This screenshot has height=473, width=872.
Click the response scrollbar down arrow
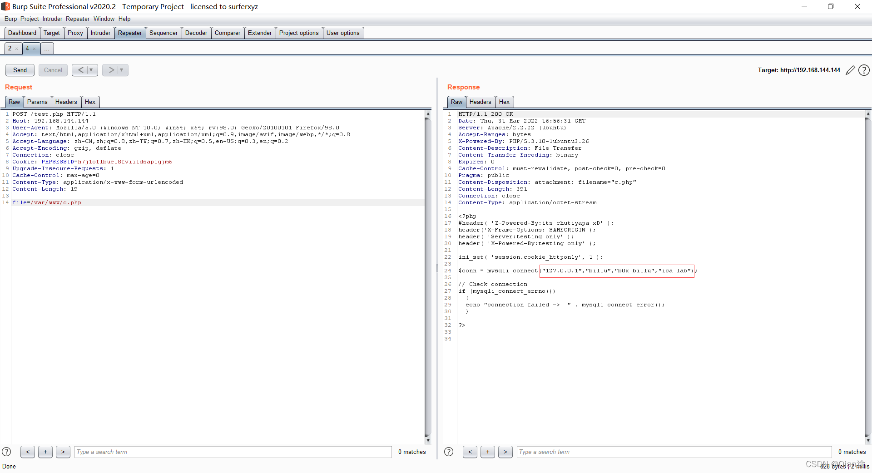click(868, 440)
